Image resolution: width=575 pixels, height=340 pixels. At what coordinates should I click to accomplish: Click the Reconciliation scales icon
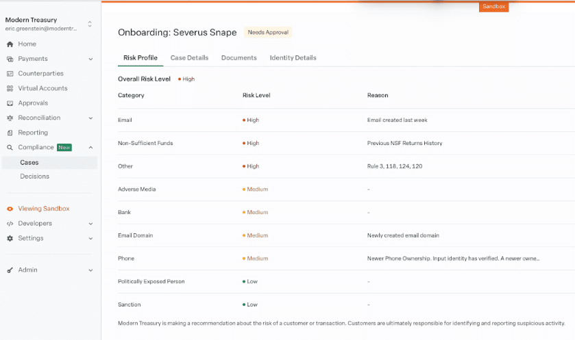(x=10, y=118)
